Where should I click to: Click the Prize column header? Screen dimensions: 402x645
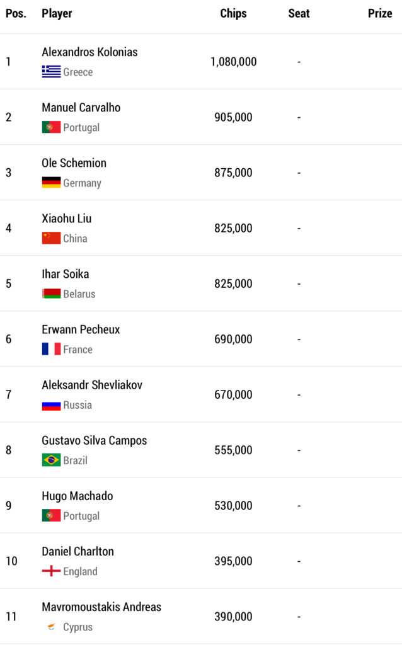pyautogui.click(x=380, y=13)
